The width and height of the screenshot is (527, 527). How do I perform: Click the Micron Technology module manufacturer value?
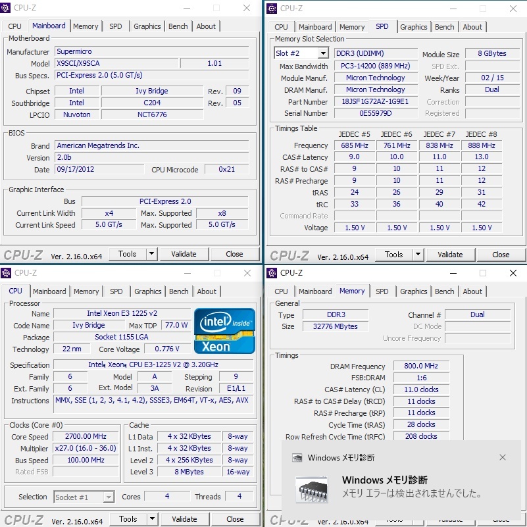click(376, 78)
